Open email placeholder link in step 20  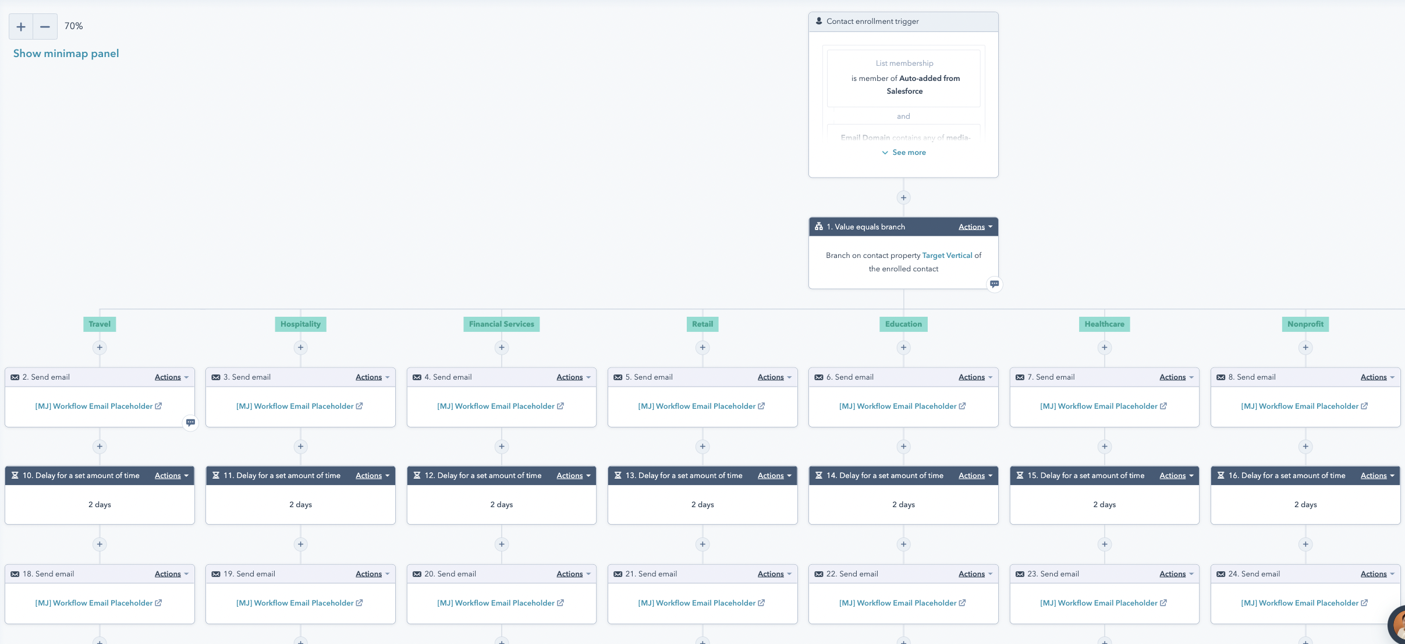tap(495, 603)
